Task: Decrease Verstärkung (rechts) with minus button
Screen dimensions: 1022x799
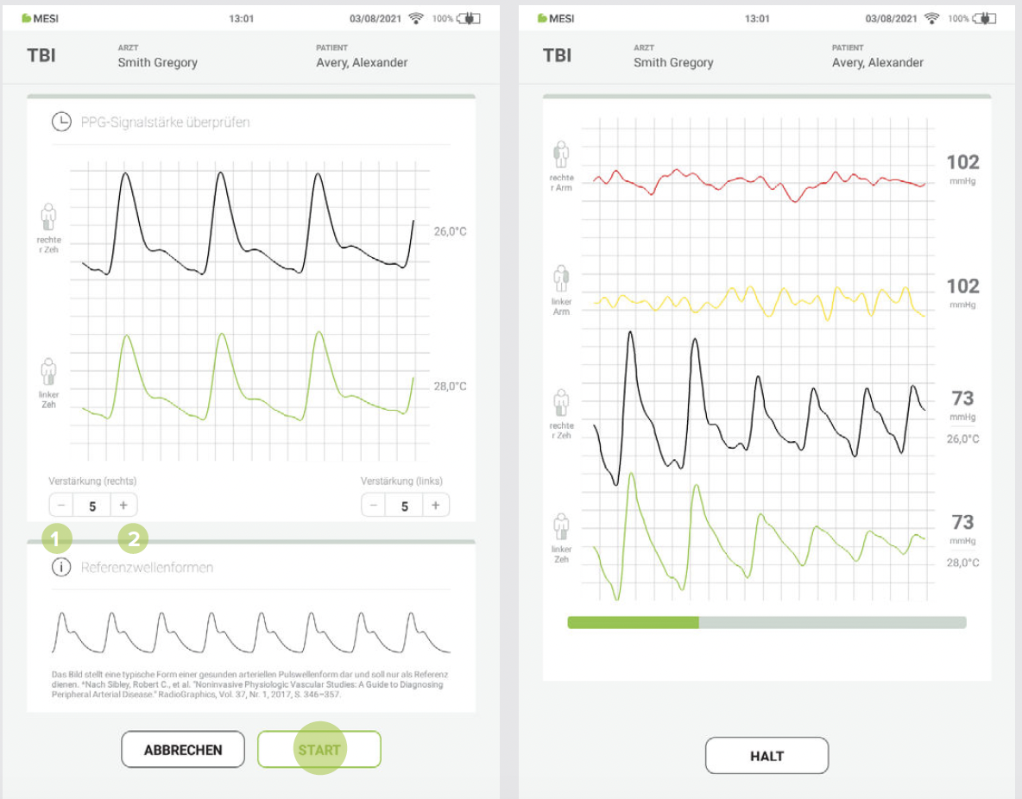Action: click(61, 505)
